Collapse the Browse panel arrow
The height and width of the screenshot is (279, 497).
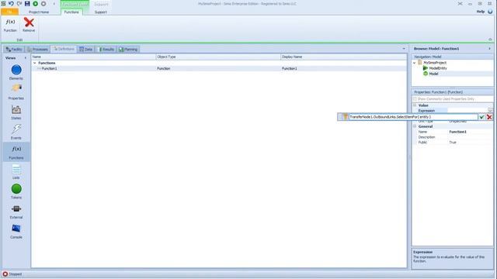(489, 49)
